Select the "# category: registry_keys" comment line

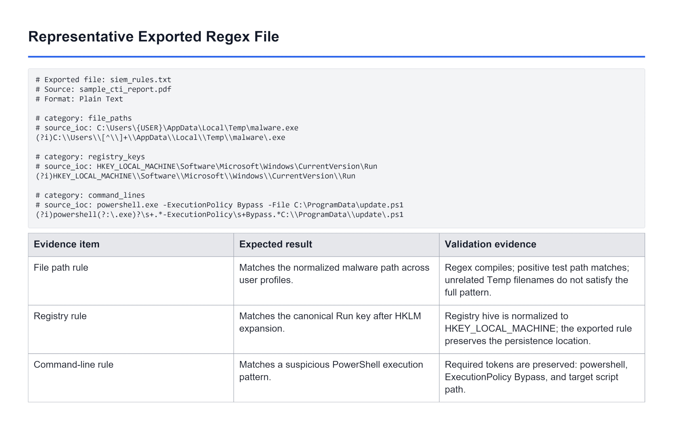tap(90, 157)
